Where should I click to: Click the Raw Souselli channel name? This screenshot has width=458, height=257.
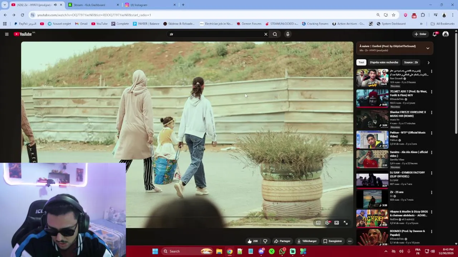pos(396,79)
